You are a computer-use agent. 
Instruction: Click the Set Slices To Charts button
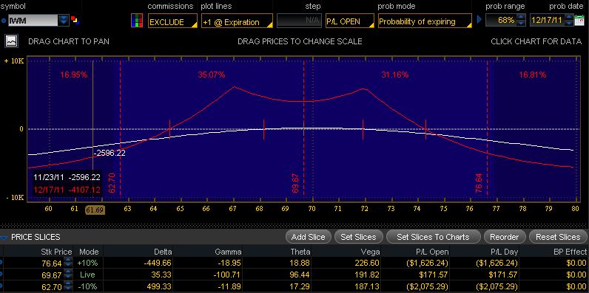[433, 237]
